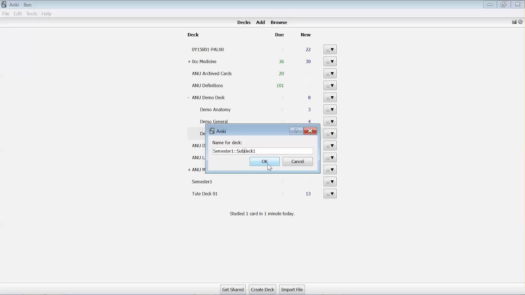This screenshot has height=295, width=525.
Task: Open the statistics graph icon
Action: tap(514, 22)
